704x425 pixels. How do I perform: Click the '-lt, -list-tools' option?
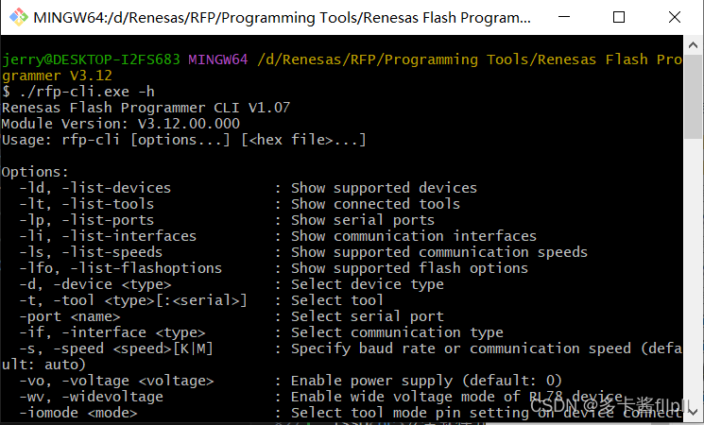(x=87, y=204)
